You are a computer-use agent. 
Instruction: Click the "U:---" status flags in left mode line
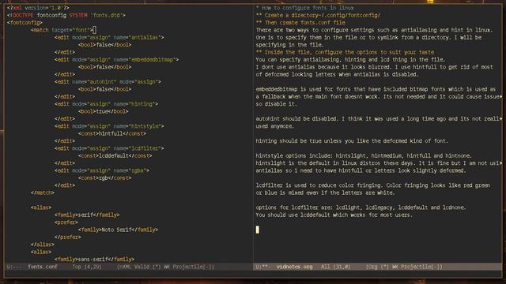[14, 267]
